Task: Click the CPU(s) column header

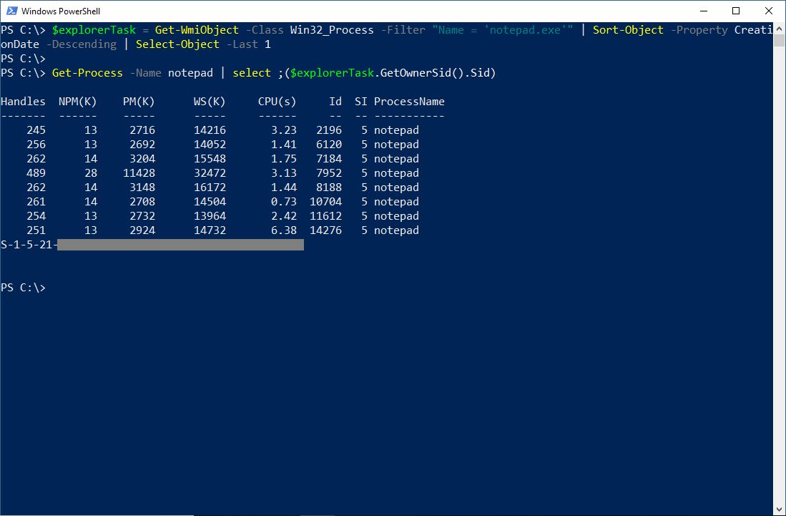Action: point(277,102)
